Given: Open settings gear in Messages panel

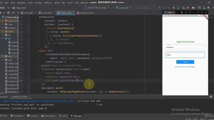Looking at the screenshot, I should click(211, 97).
